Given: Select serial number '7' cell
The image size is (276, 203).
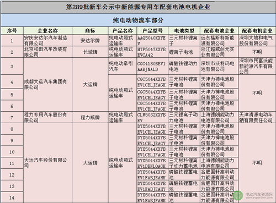Looking at the screenshot, I should 12,117.
